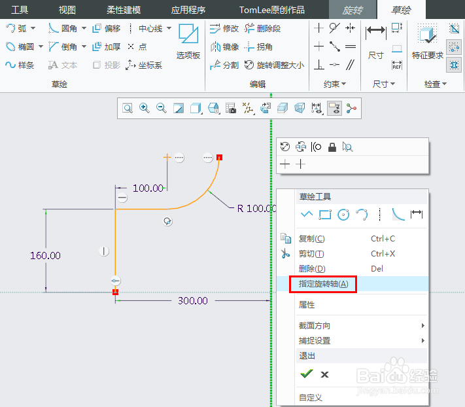Select the Ellipse (椭圆) tool
Viewport: 465px width, 407px height.
point(20,47)
